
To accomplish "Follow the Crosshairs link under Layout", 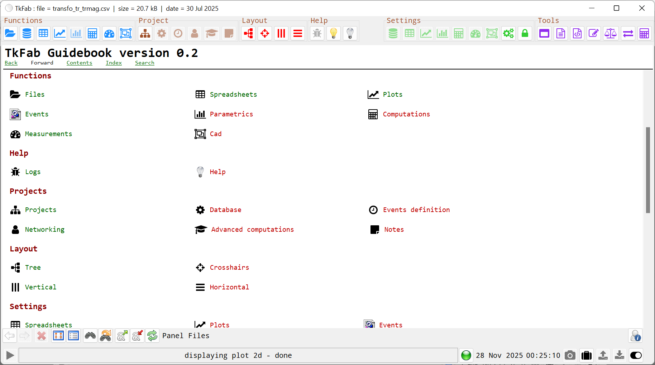I will click(x=229, y=267).
